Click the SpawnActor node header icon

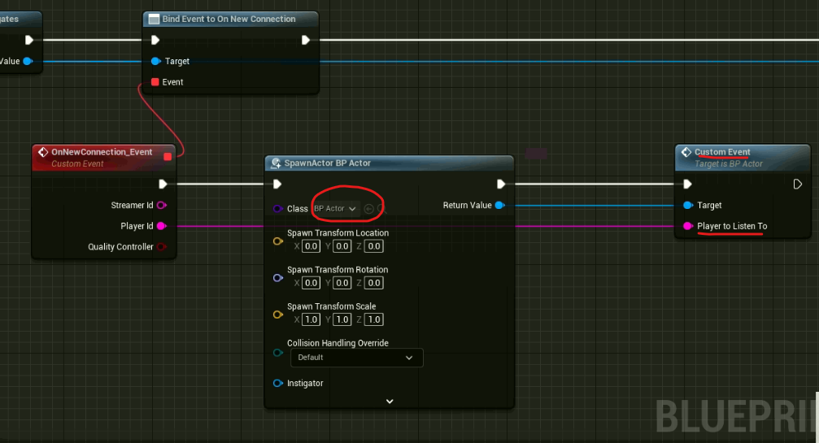276,163
